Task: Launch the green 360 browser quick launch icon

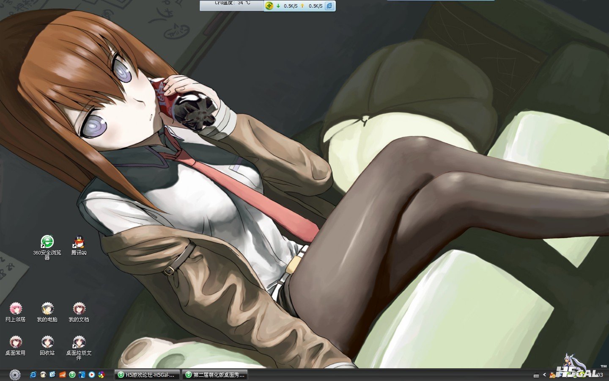Action: [72, 375]
